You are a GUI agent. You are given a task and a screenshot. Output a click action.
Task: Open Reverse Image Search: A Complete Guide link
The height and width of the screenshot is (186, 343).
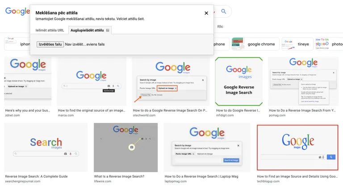click(x=36, y=176)
